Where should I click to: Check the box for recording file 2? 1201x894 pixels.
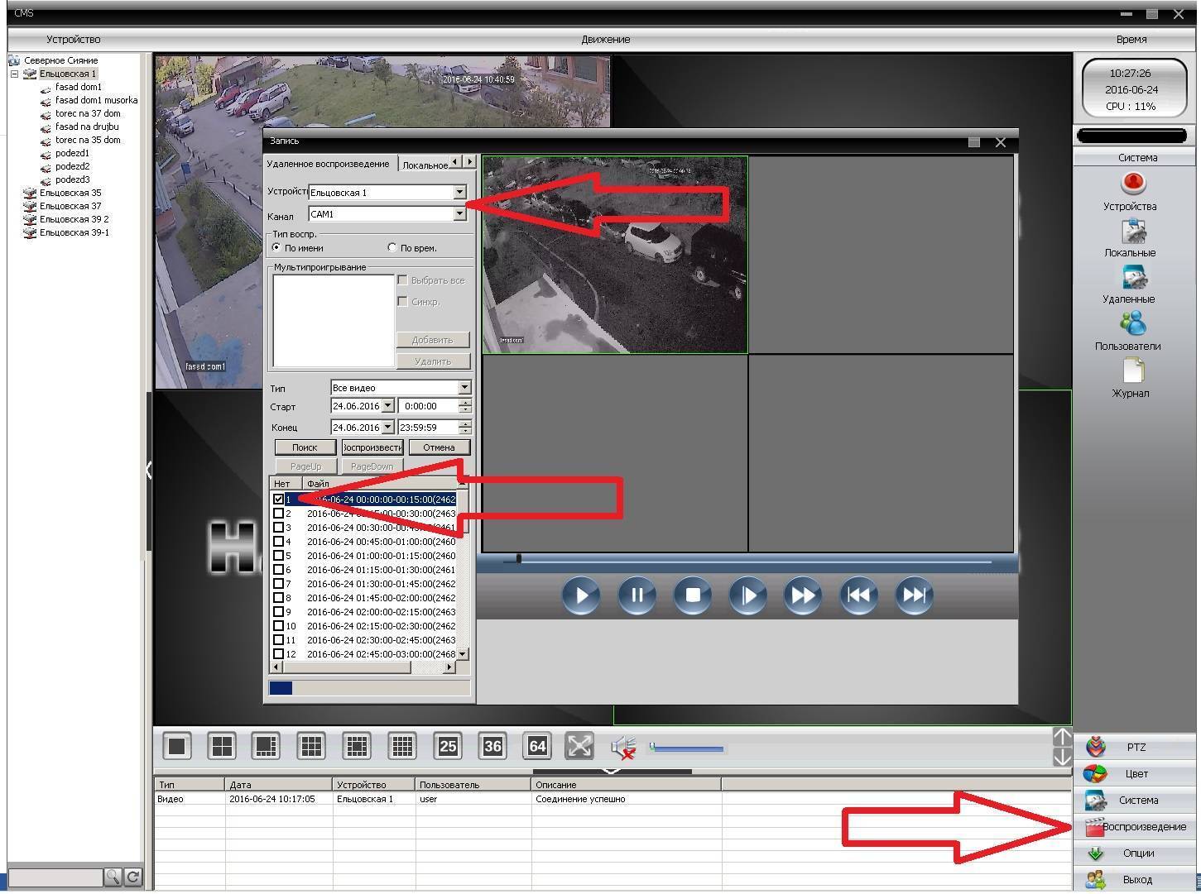tap(279, 514)
